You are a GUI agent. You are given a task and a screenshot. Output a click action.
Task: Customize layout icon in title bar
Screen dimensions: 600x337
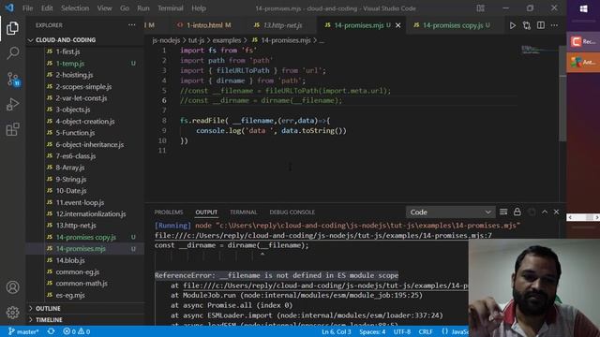click(481, 8)
